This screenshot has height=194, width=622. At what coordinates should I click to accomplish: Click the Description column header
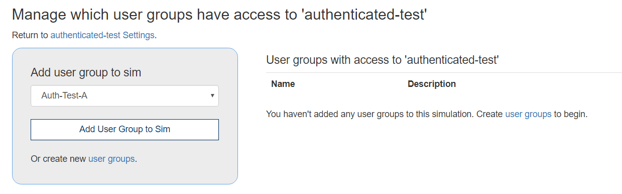click(432, 84)
